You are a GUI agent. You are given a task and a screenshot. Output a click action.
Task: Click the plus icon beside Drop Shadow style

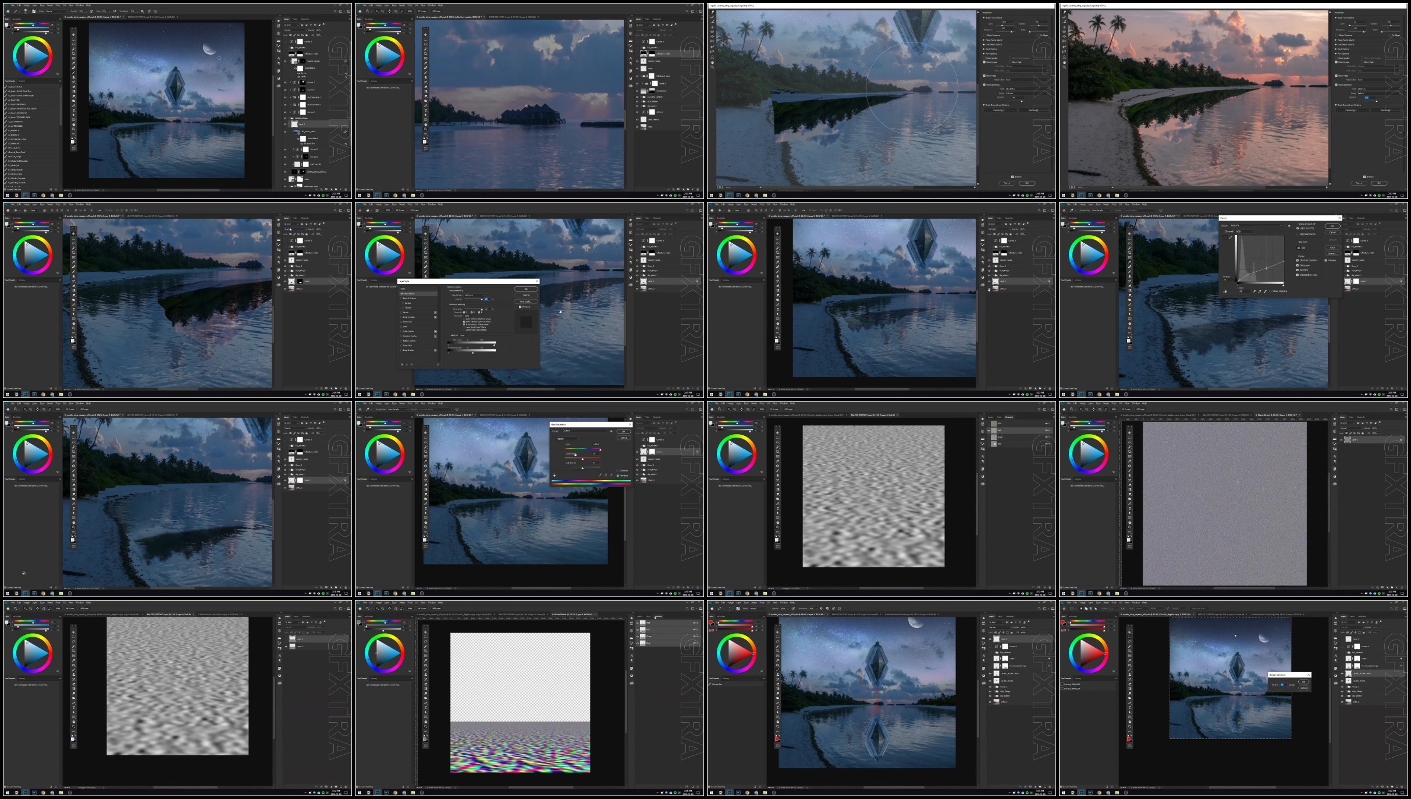coord(435,350)
